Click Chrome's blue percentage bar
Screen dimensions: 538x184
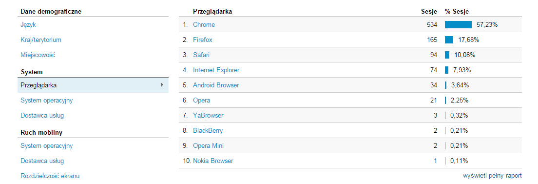click(x=459, y=25)
